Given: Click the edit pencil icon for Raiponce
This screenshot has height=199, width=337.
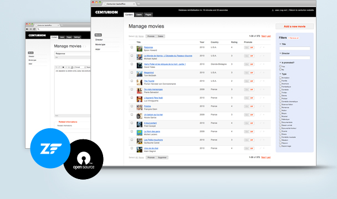Looking at the screenshot, I should 261,47.
